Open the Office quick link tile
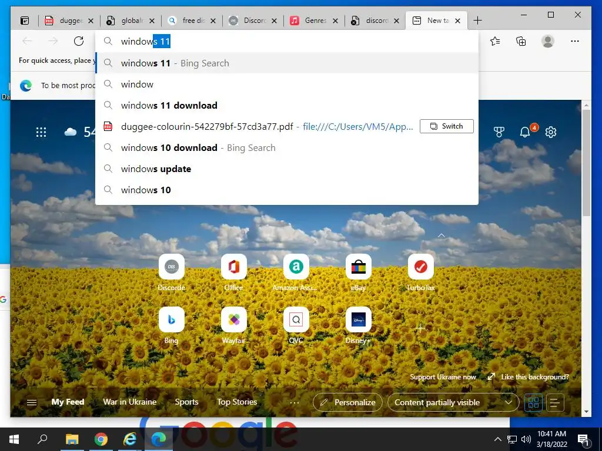The image size is (602, 451). tap(233, 267)
